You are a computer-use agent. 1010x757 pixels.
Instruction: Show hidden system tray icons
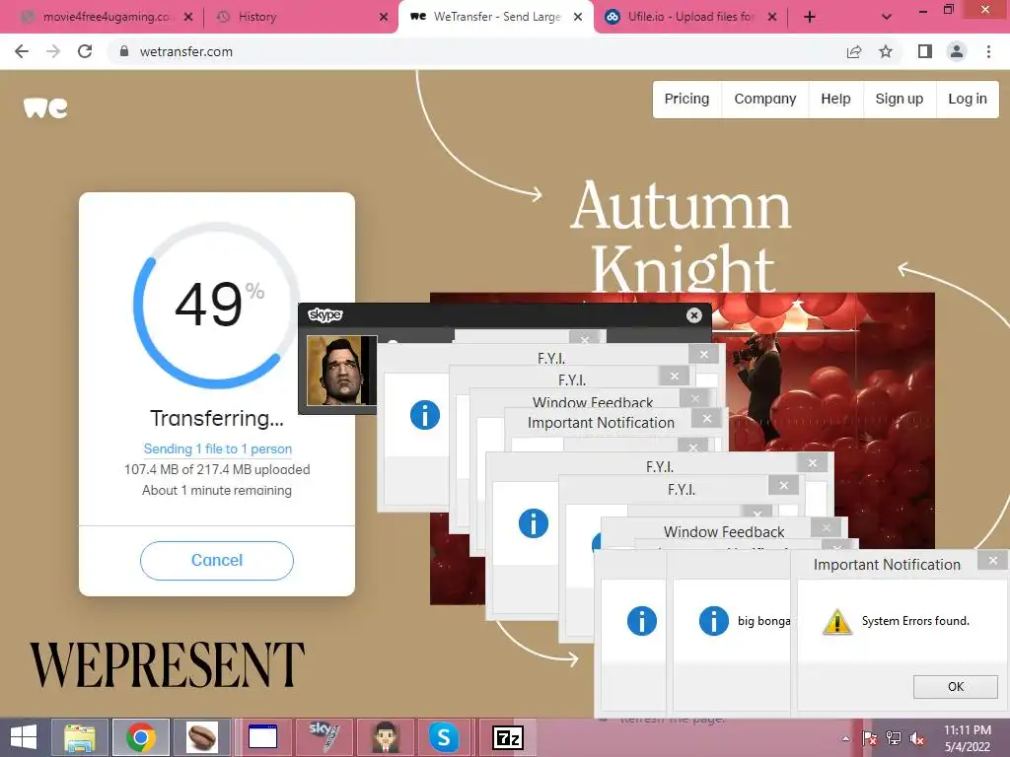pos(845,738)
